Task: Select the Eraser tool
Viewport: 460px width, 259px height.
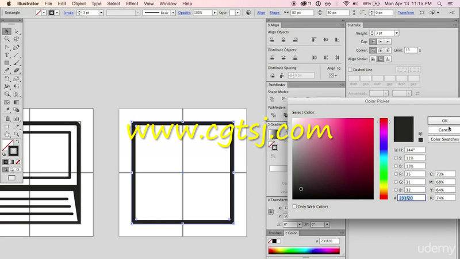Action: (x=17, y=70)
